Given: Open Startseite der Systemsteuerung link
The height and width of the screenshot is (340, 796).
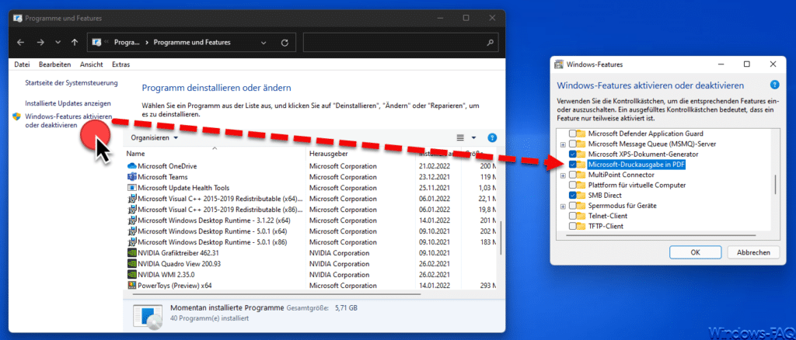Looking at the screenshot, I should coord(72,82).
